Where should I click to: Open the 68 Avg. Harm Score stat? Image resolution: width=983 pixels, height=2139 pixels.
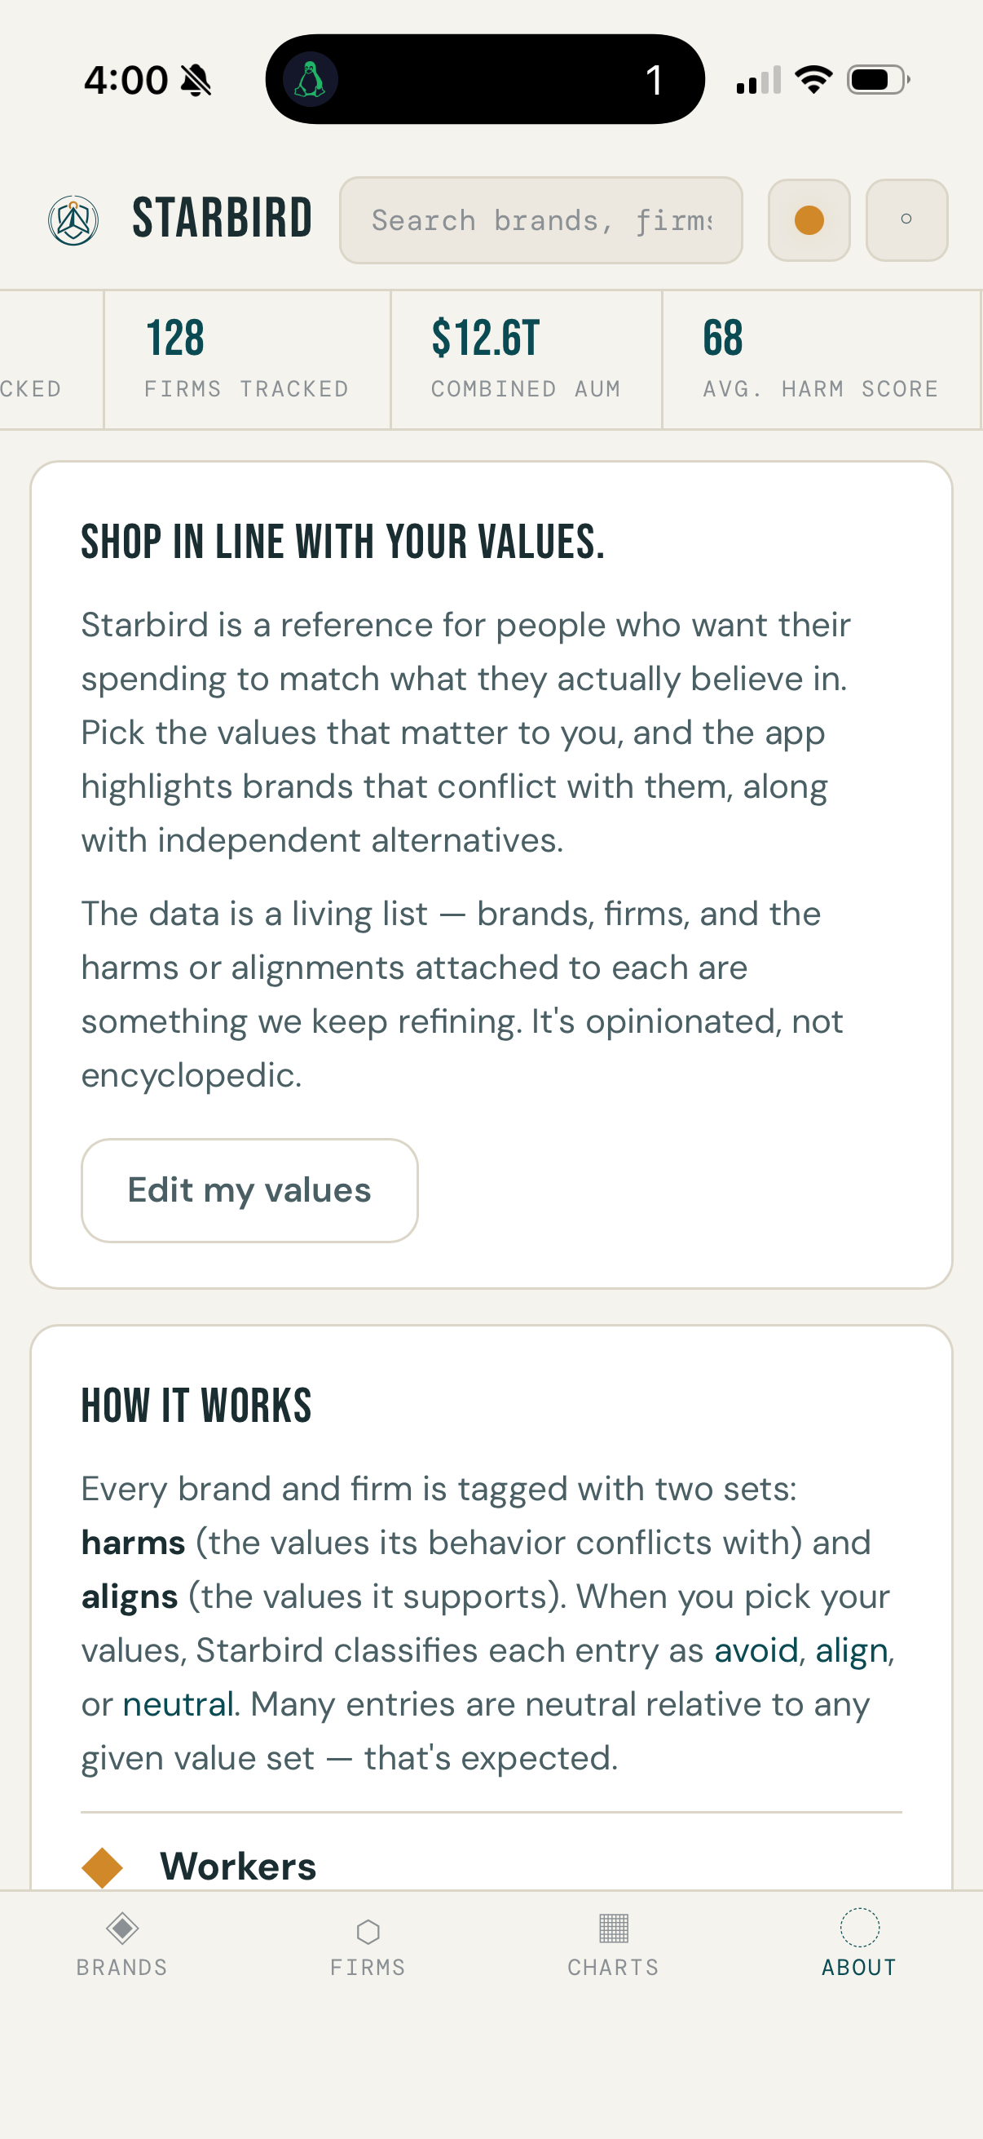[820, 359]
